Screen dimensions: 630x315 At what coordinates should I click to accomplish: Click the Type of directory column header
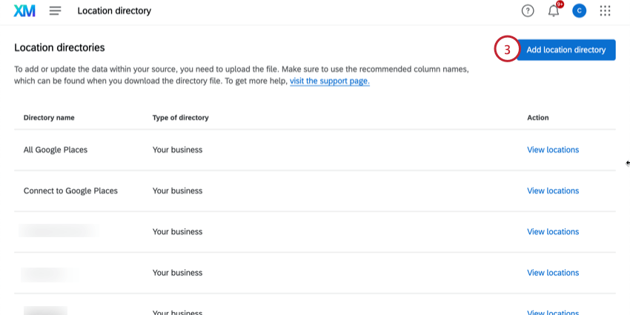(x=180, y=118)
